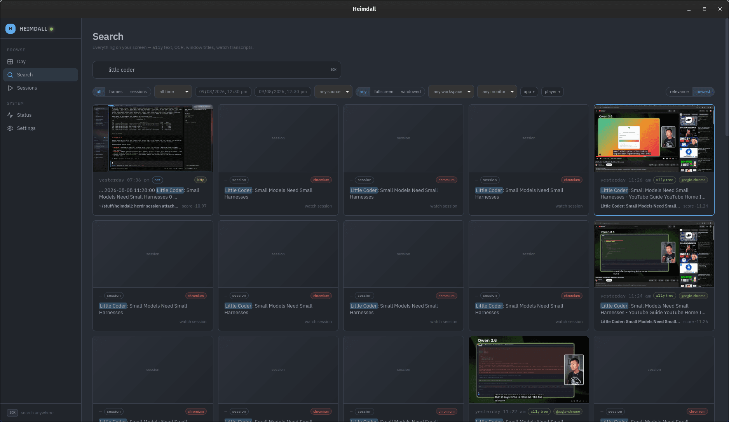The image size is (729, 422).
Task: Click the google-chrome badge on 11:26 am card
Action: point(693,180)
